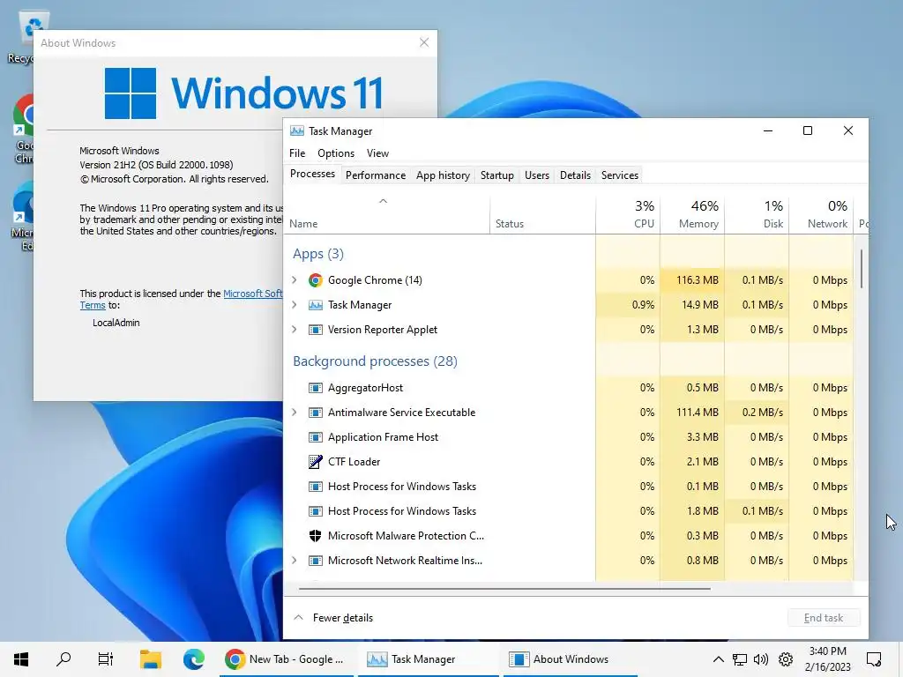Sort by the CPU column header
The width and height of the screenshot is (903, 677).
(x=628, y=215)
